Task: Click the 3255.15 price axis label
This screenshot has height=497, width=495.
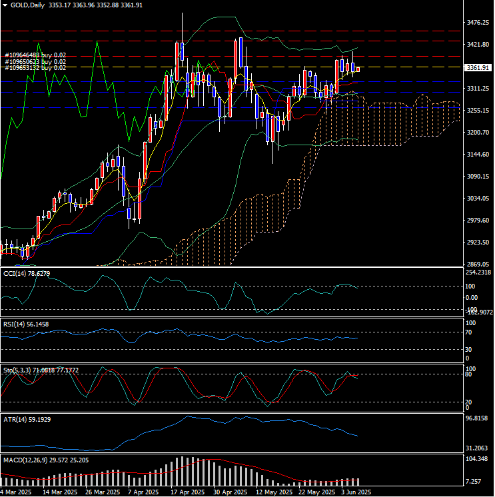Action: click(478, 111)
